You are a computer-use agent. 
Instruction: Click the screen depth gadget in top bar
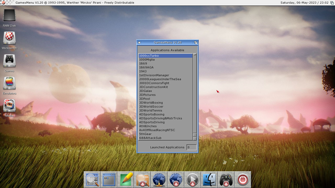coord(332,3)
